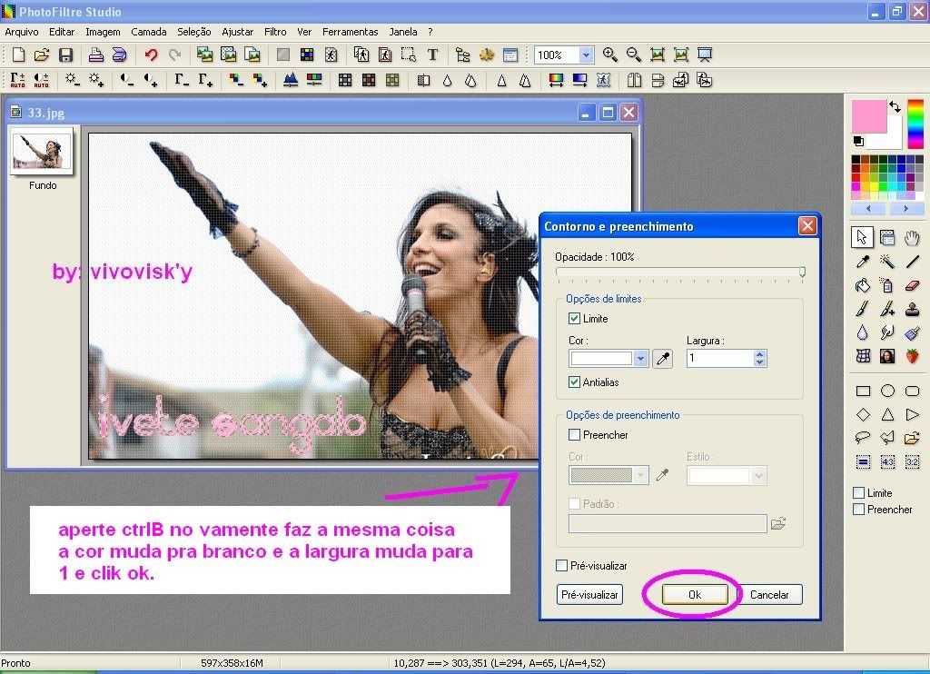This screenshot has width=930, height=674.
Task: Open the border Cor color dropdown
Action: point(640,359)
